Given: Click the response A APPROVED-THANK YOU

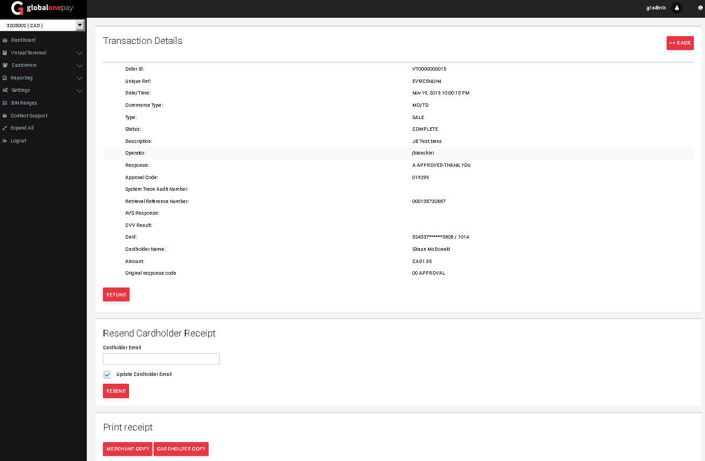Looking at the screenshot, I should 441,165.
